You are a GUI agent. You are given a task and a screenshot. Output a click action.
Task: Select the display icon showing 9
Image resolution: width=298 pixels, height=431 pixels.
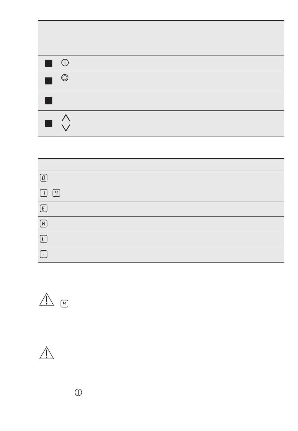click(56, 193)
